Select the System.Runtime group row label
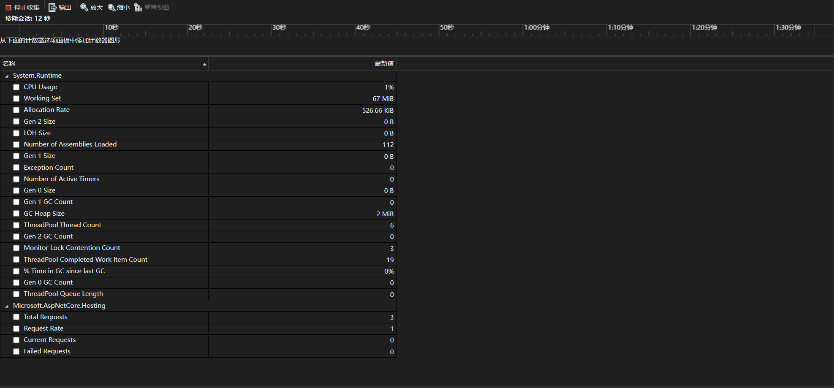Screen dimensions: 834x388 [x=37, y=76]
